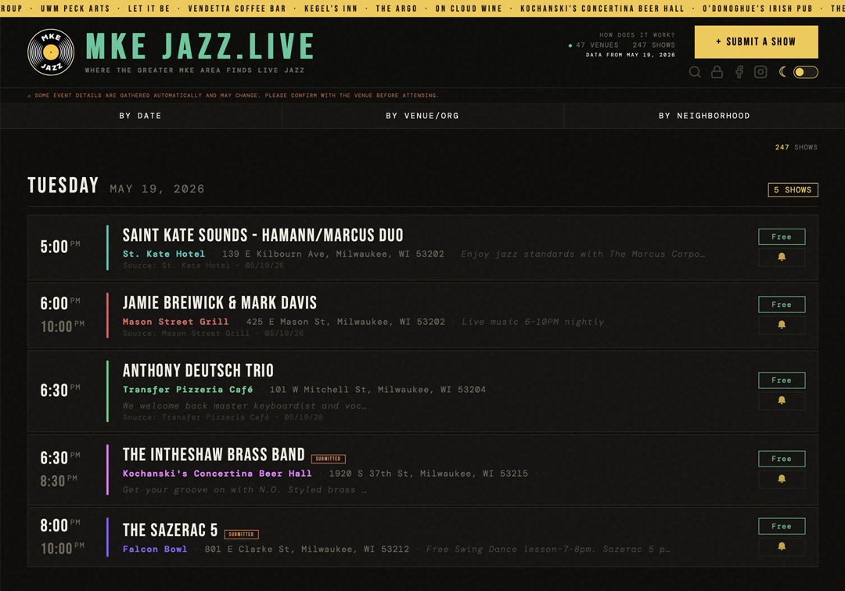
Task: Click bell reminder for Saint Kate Sounds show
Action: (x=782, y=258)
